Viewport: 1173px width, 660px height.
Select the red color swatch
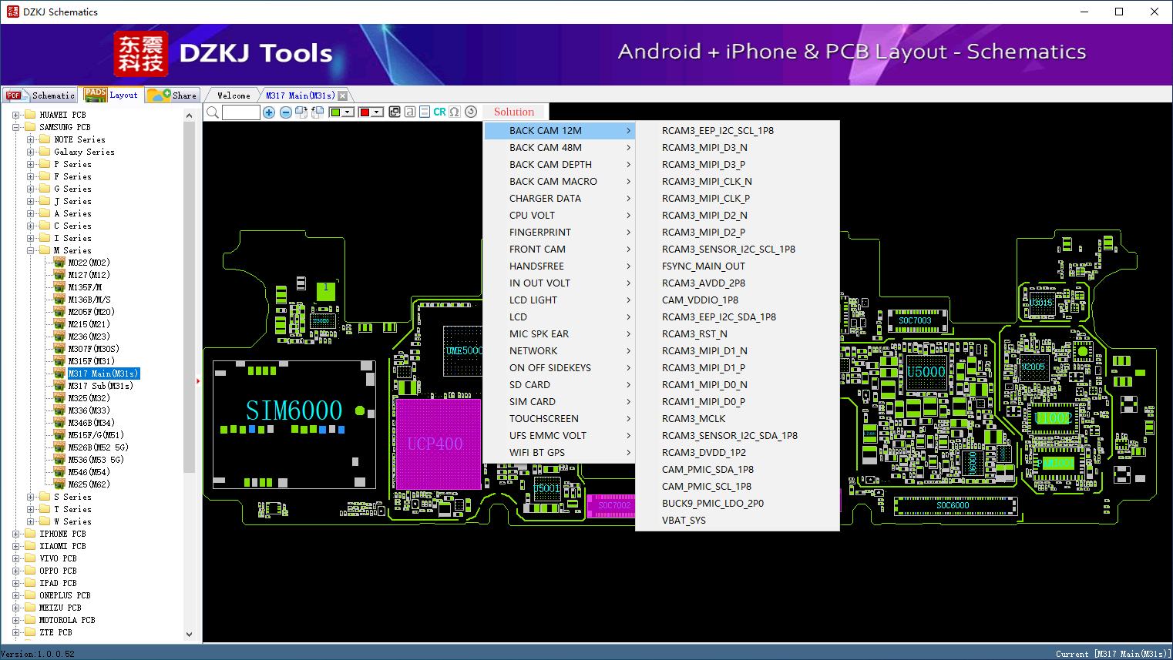(365, 112)
